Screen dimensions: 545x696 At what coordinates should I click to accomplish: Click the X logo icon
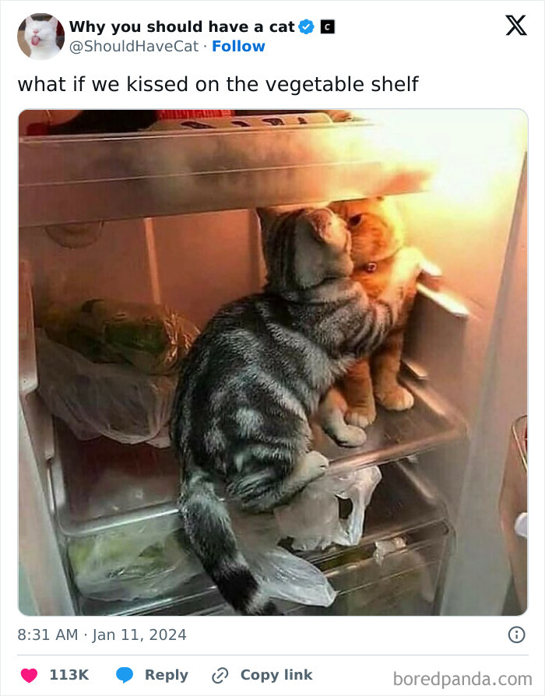tap(516, 25)
